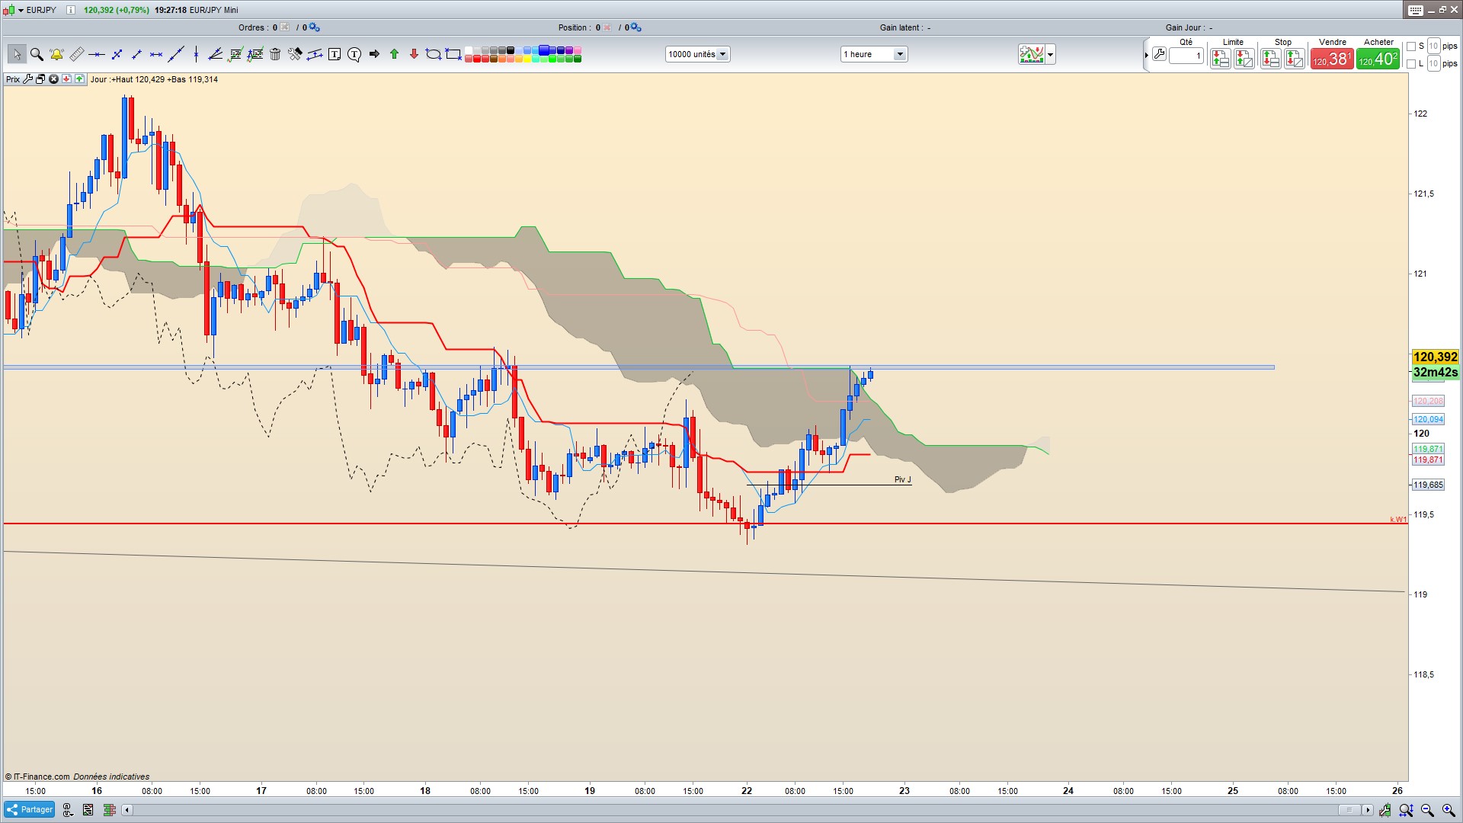
Task: Click the Qté quantity input field
Action: [1186, 56]
